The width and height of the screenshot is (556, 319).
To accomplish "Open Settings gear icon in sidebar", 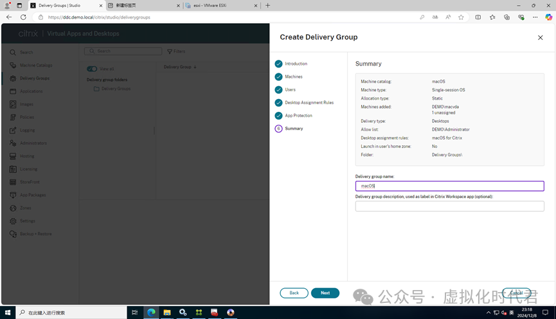I will pos(13,221).
